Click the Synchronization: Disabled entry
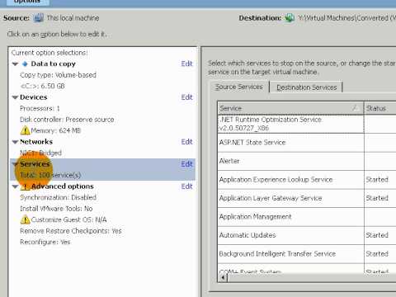Viewport: 396px width, 297px height. pos(58,197)
